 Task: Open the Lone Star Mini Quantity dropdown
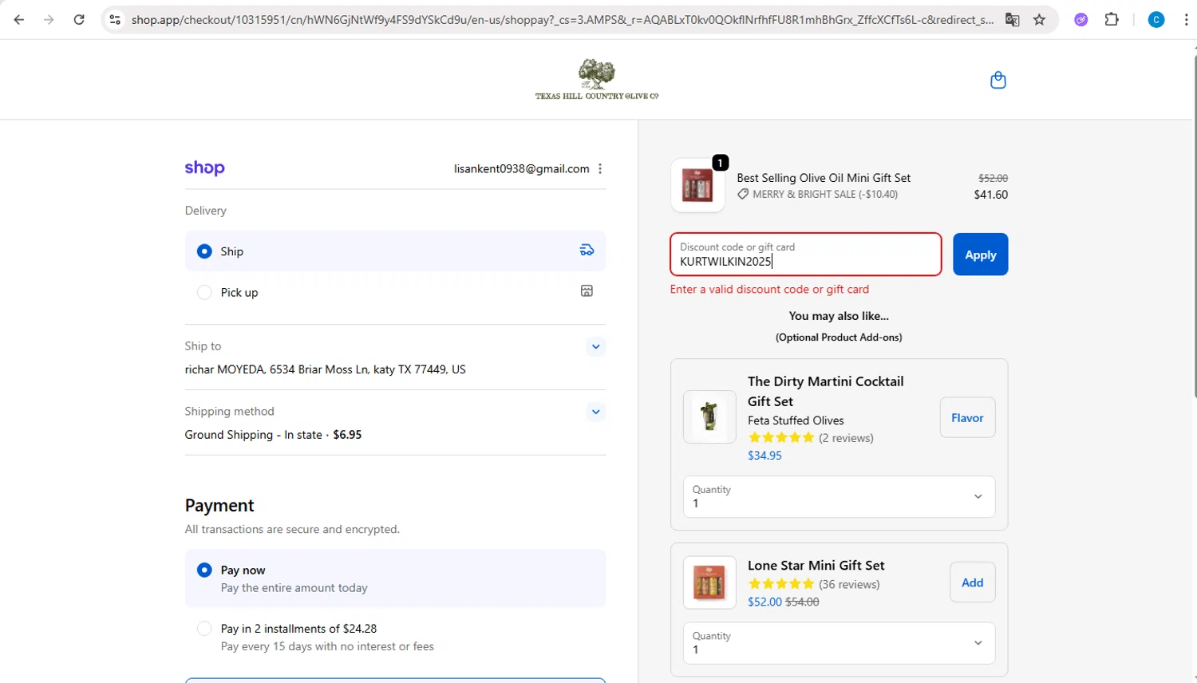tap(839, 643)
